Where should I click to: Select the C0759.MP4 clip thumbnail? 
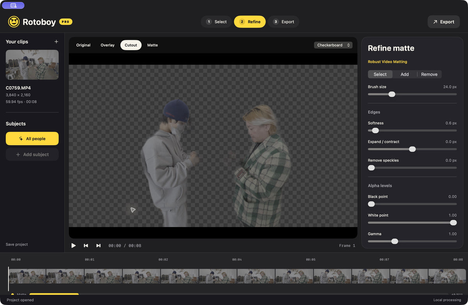pos(32,65)
